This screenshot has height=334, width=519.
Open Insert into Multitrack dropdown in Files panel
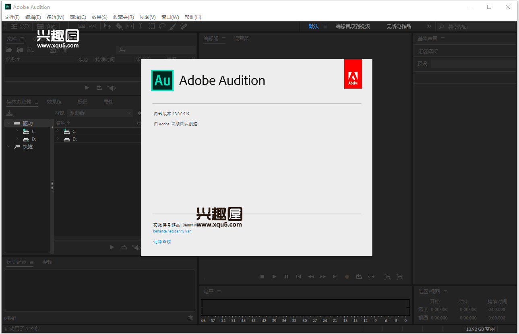click(x=55, y=50)
